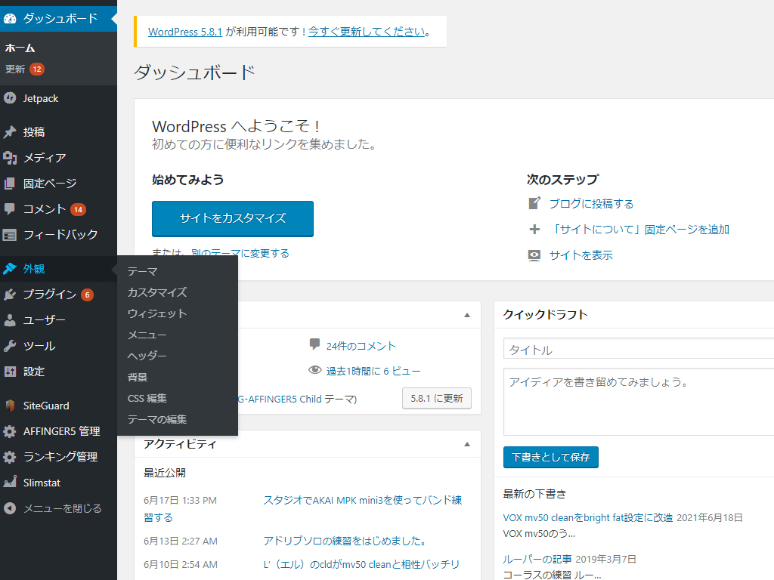Screen dimensions: 774x580
Task: Collapse the アクティビティ panel
Action: 466,445
